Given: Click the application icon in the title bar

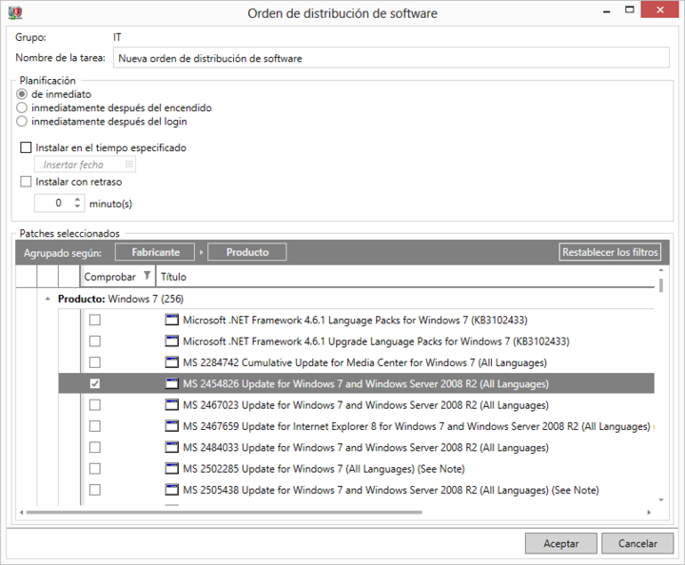Looking at the screenshot, I should (15, 13).
